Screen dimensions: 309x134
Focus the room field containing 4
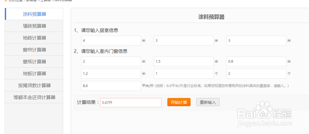pos(111,41)
